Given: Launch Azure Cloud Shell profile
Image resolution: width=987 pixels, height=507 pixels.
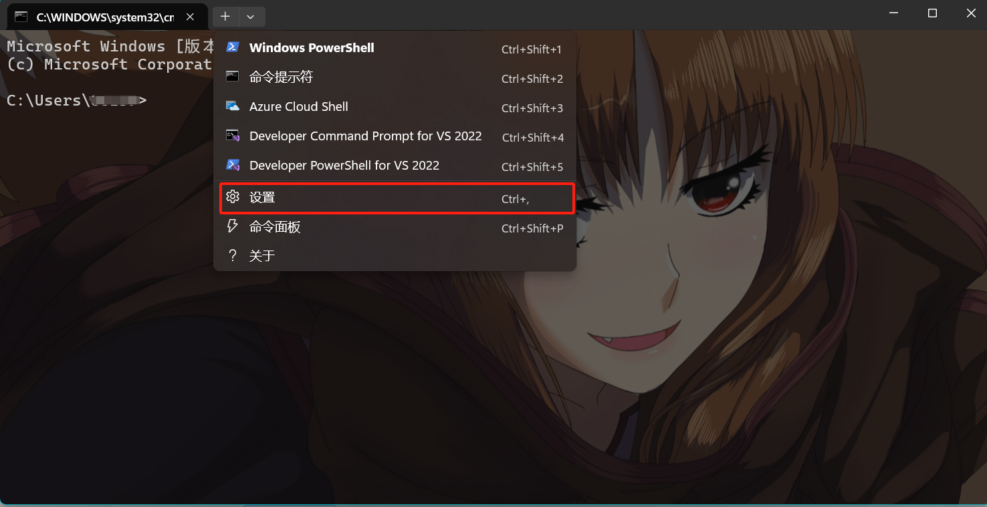Looking at the screenshot, I should [x=395, y=107].
